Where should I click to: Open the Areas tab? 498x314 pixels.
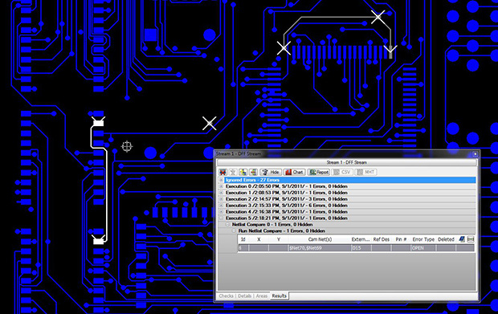tap(262, 296)
